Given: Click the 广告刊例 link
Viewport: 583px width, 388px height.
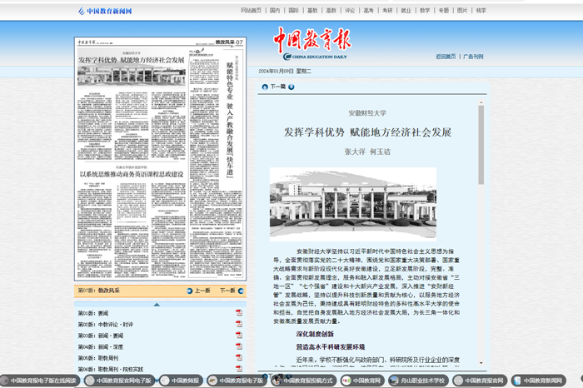Looking at the screenshot, I should pos(473,57).
